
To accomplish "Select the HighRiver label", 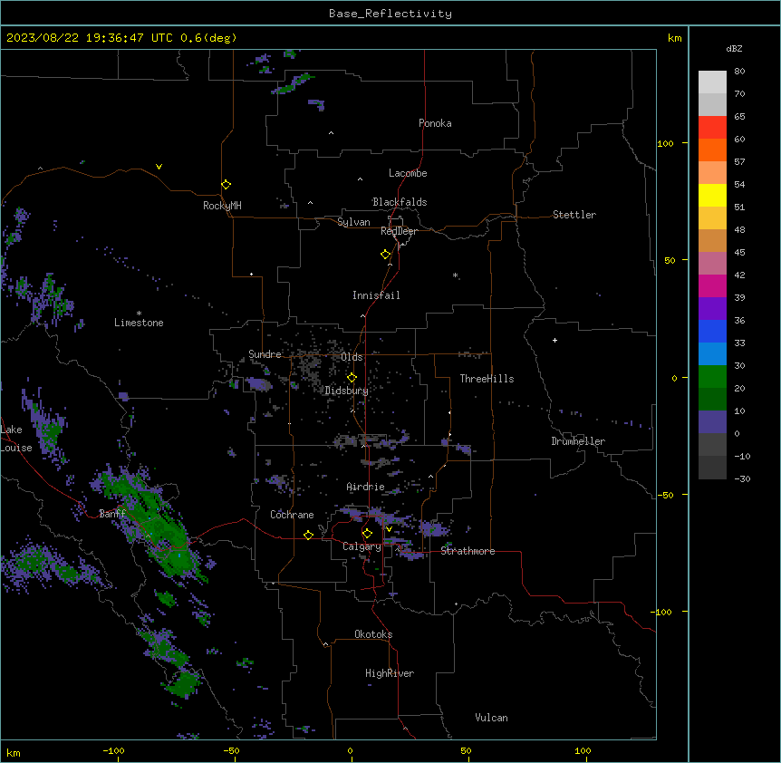I will (x=390, y=673).
